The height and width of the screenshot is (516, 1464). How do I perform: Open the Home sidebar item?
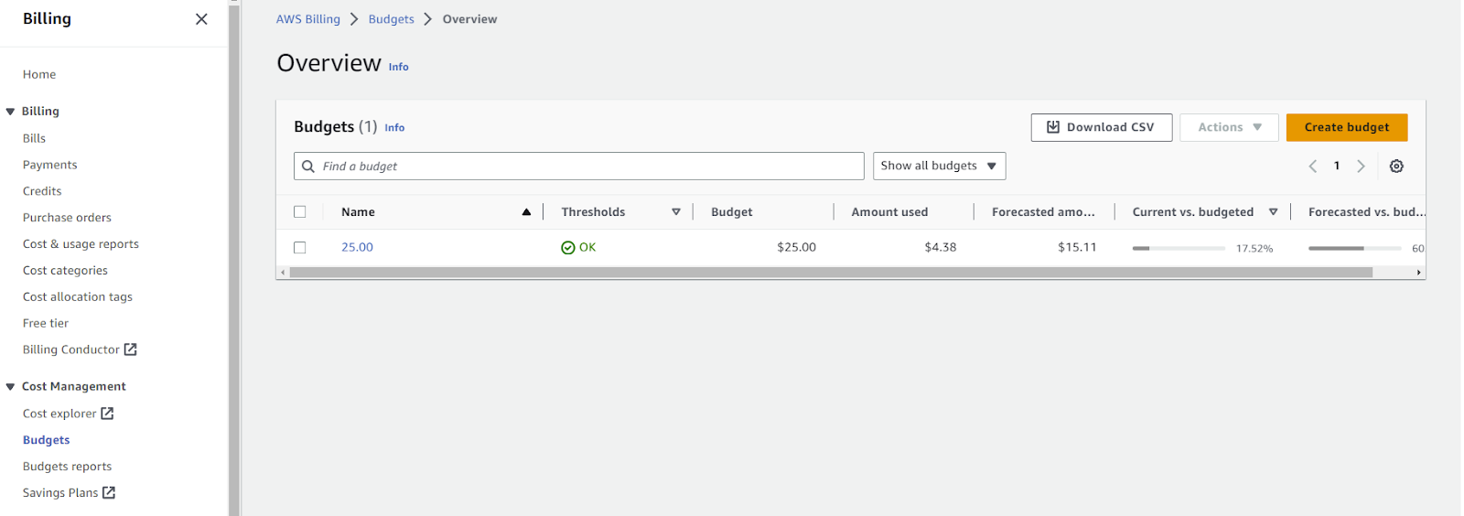pos(39,75)
